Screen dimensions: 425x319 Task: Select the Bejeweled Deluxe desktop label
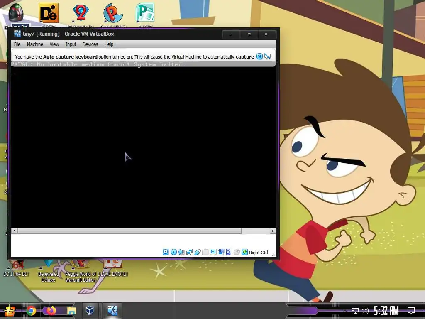click(x=48, y=277)
